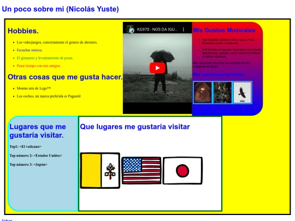Open the middle favorite song cover thumbnail
Viewport: 295px width, 221px height.
pos(222,92)
